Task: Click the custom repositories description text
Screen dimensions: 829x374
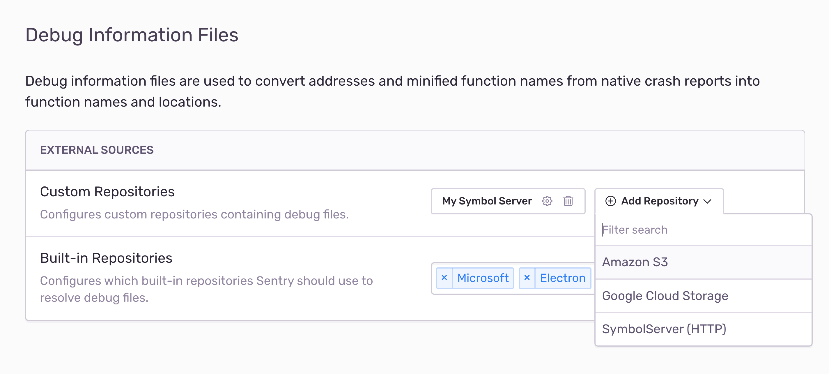Action: click(194, 214)
